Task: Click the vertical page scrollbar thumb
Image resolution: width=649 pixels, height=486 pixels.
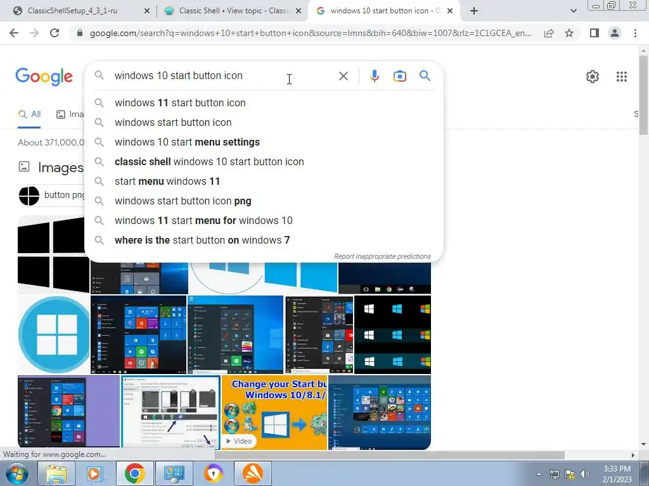Action: pos(643,95)
